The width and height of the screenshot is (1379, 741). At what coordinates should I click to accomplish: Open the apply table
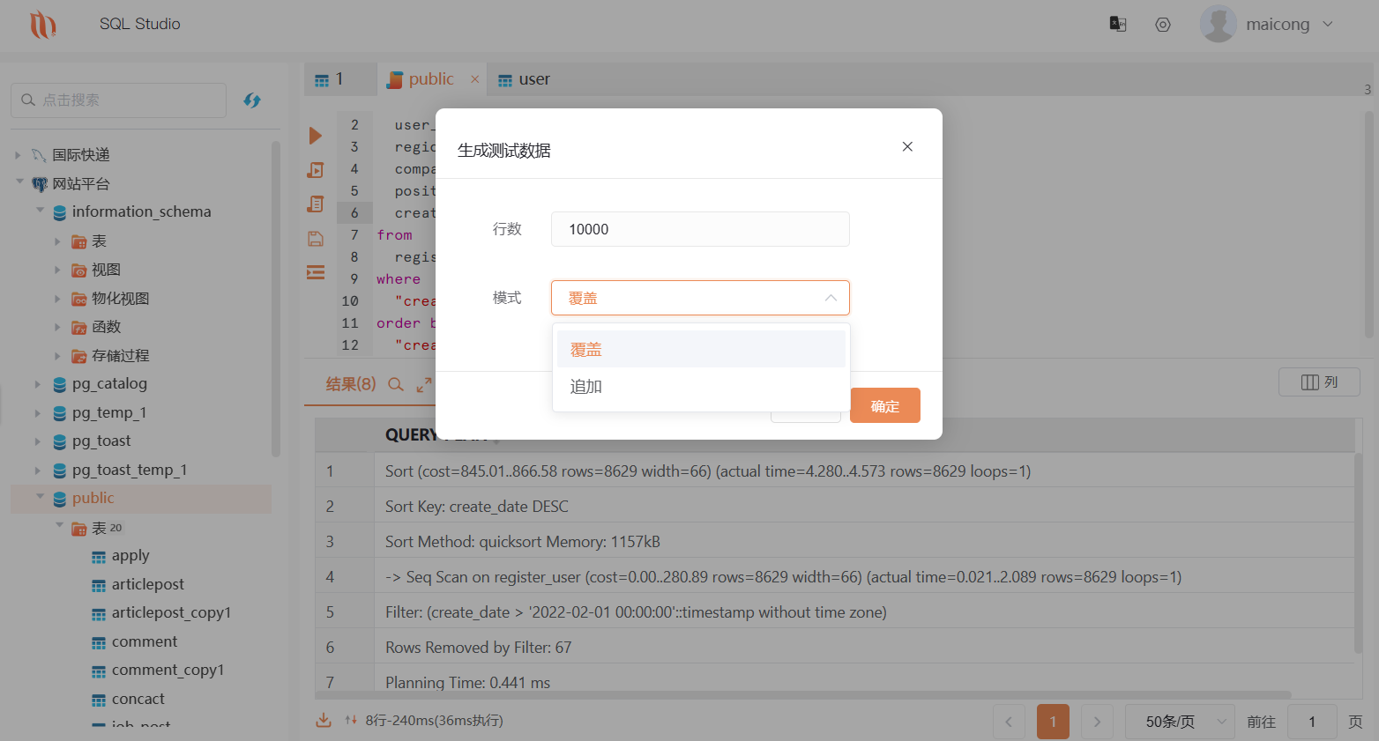(130, 556)
